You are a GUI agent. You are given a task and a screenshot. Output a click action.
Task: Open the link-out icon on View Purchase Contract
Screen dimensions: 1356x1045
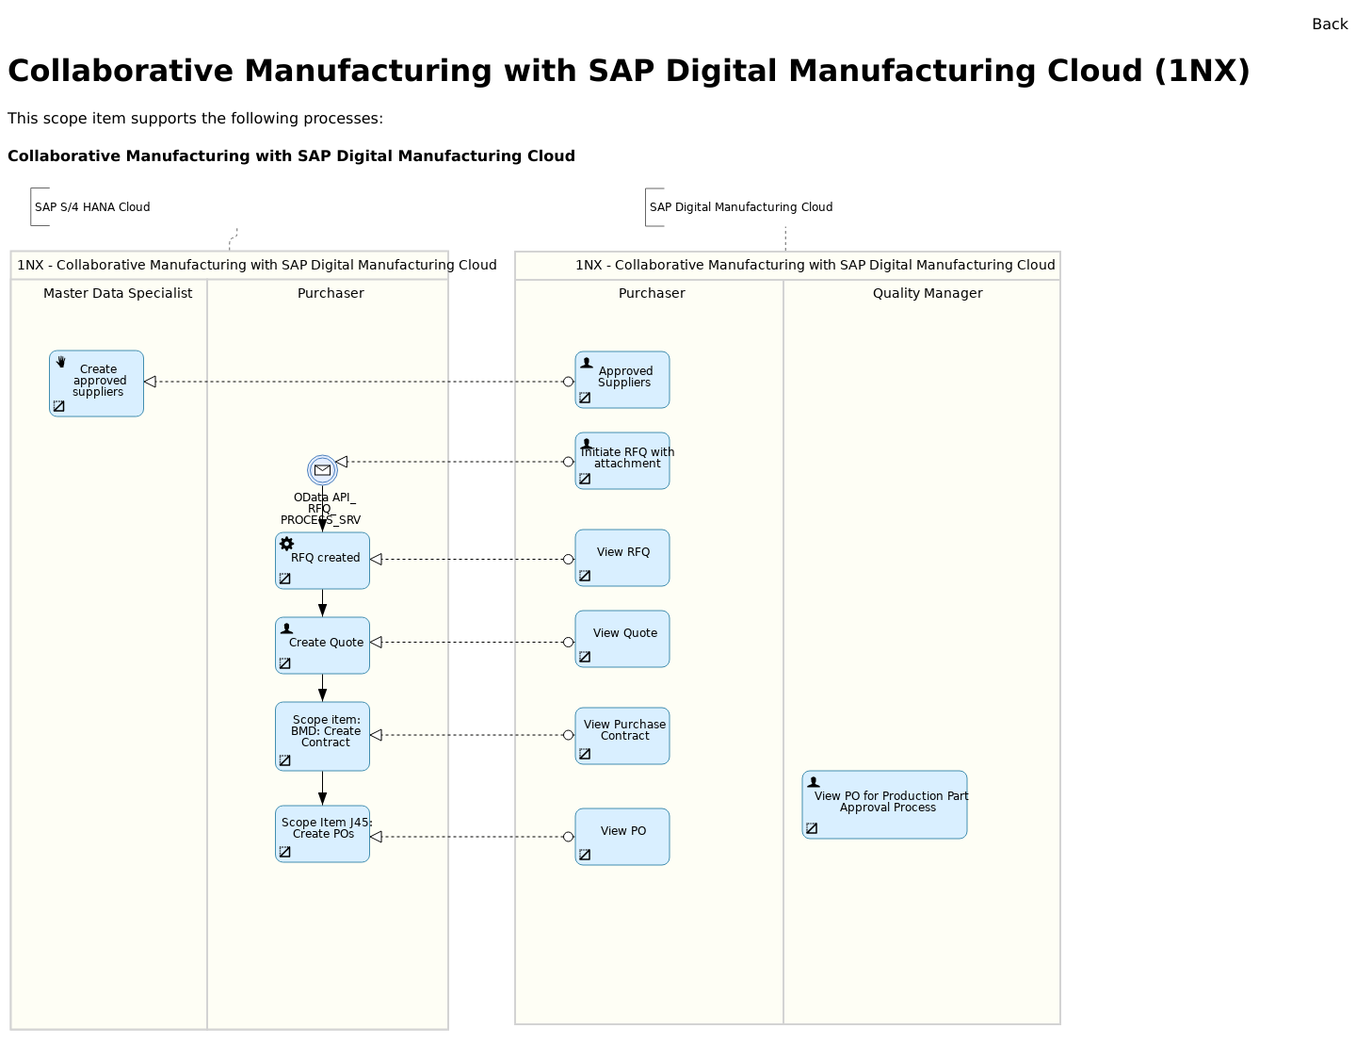585,754
